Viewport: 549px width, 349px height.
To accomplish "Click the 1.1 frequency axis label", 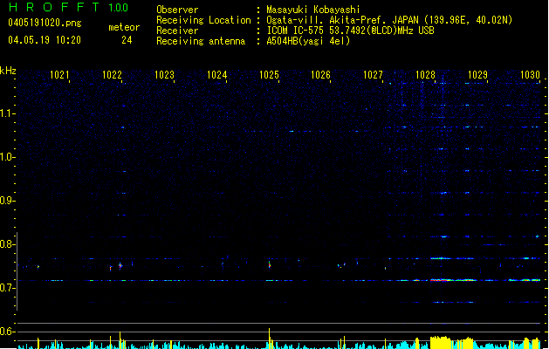I will coord(7,113).
